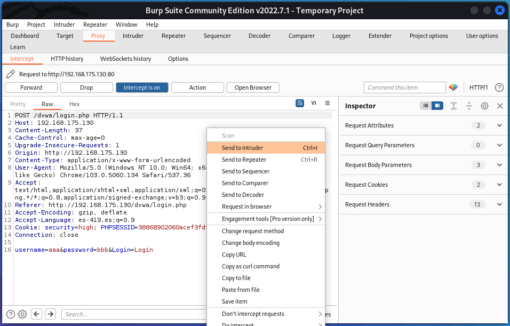Open Engagement tools submenu
510x326 pixels.
coord(266,219)
